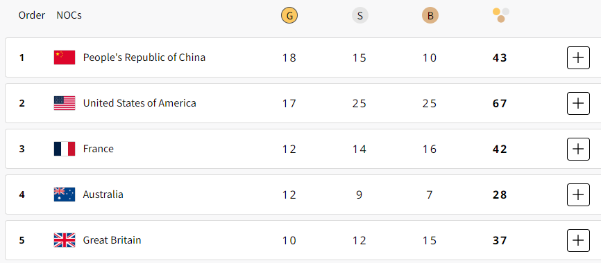Viewport: 601px width, 263px height.
Task: Expand Great Britain medal details
Action: pyautogui.click(x=578, y=240)
